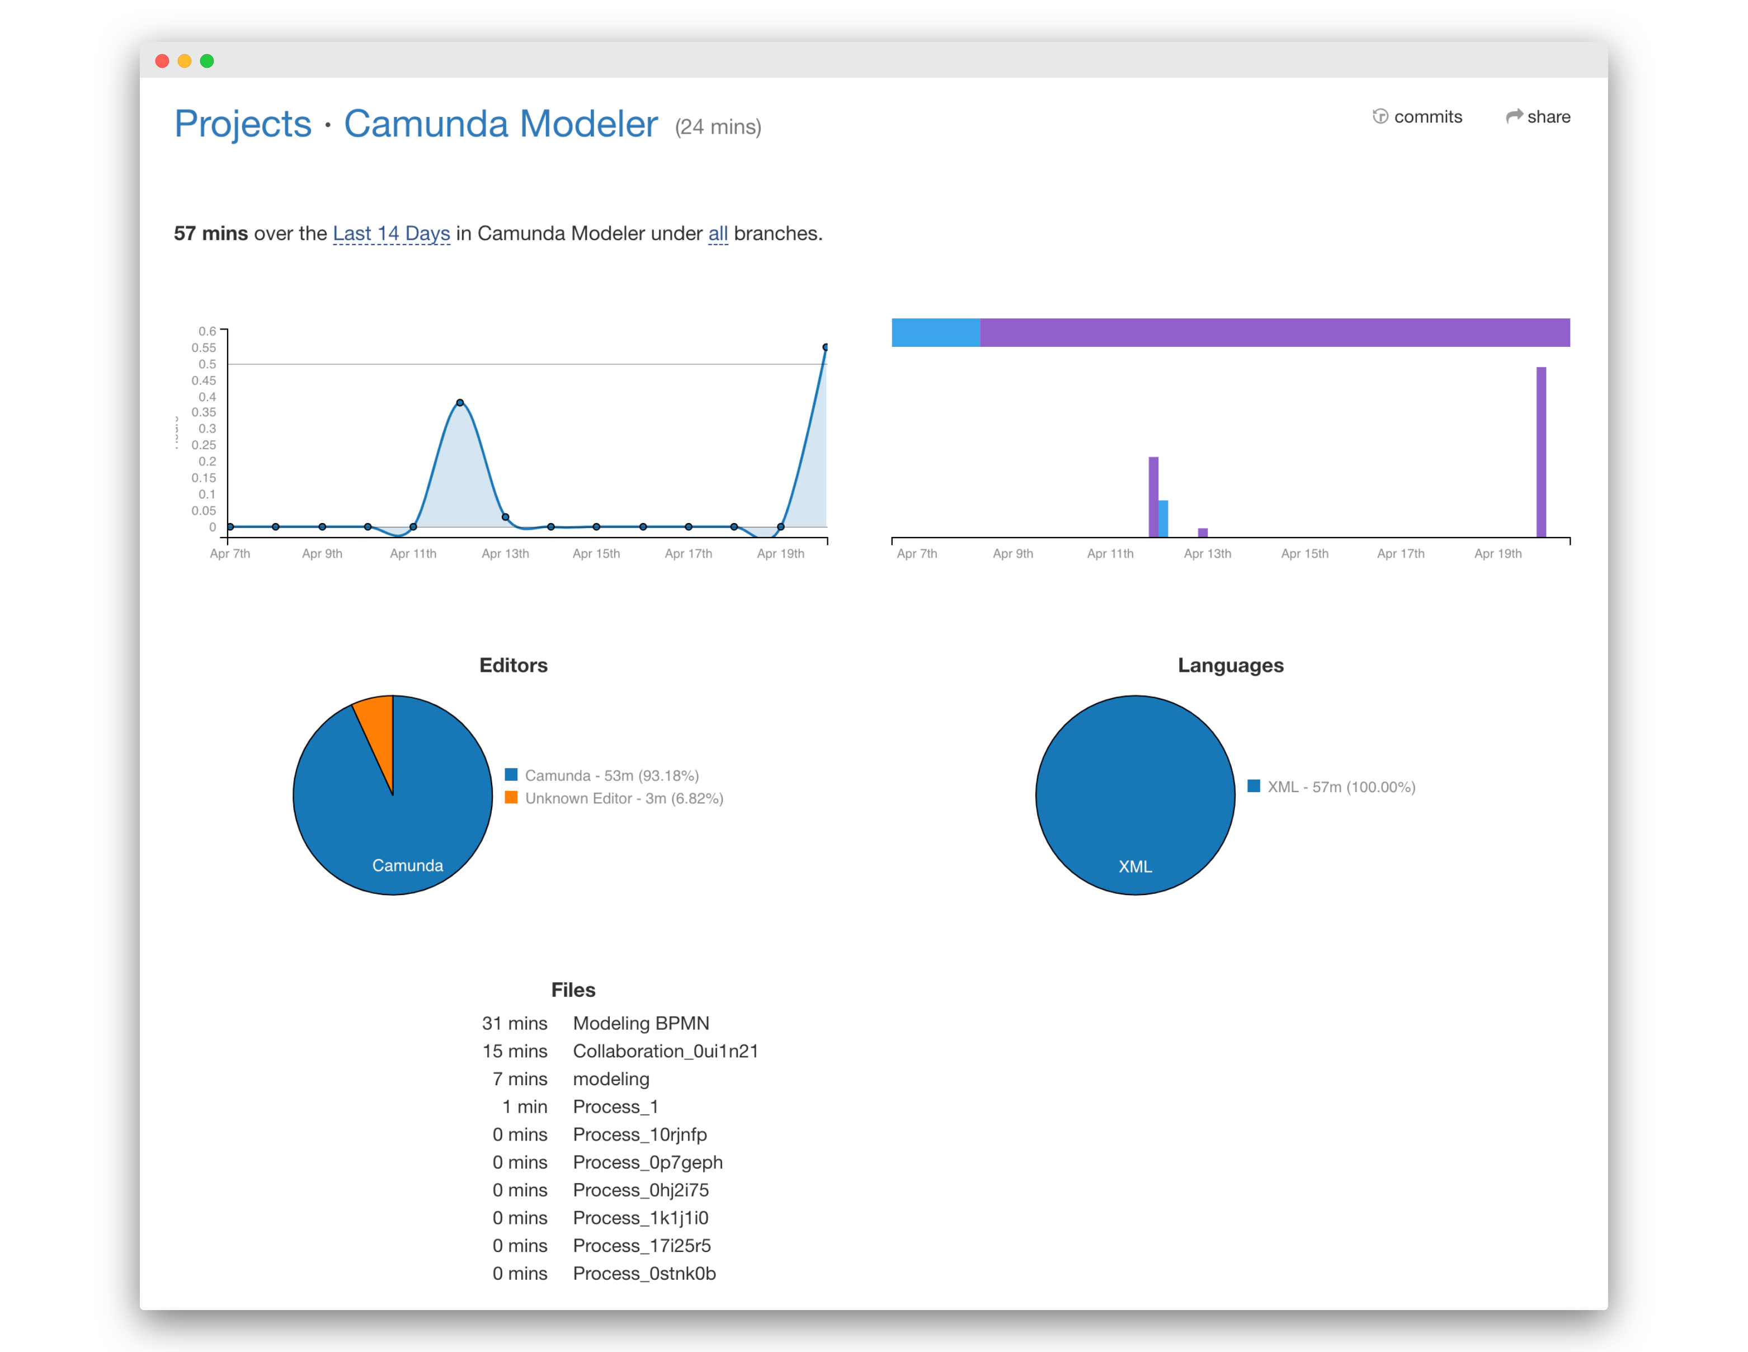Open the Projects link in the header

click(243, 124)
